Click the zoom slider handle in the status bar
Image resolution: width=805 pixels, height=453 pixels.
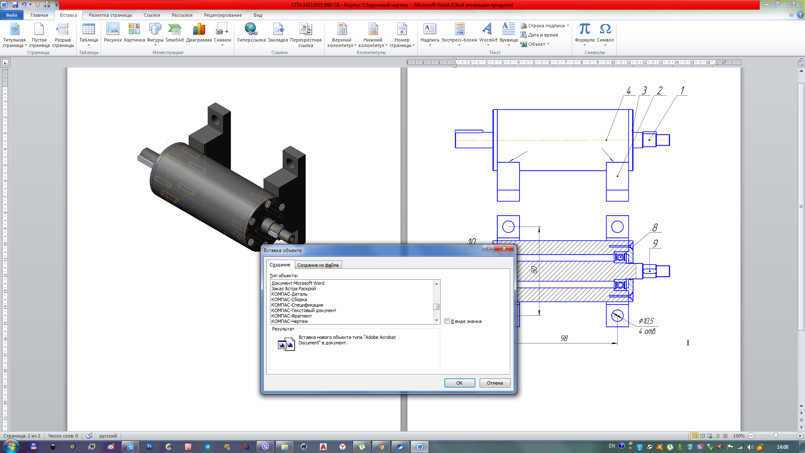[776, 436]
